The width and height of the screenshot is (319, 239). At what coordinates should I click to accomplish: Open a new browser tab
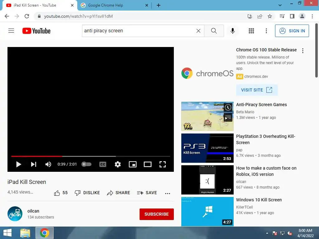159,5
